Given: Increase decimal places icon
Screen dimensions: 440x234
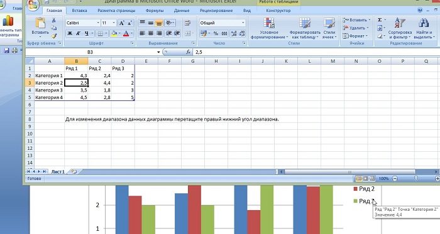Looking at the screenshot, I should tap(233, 34).
